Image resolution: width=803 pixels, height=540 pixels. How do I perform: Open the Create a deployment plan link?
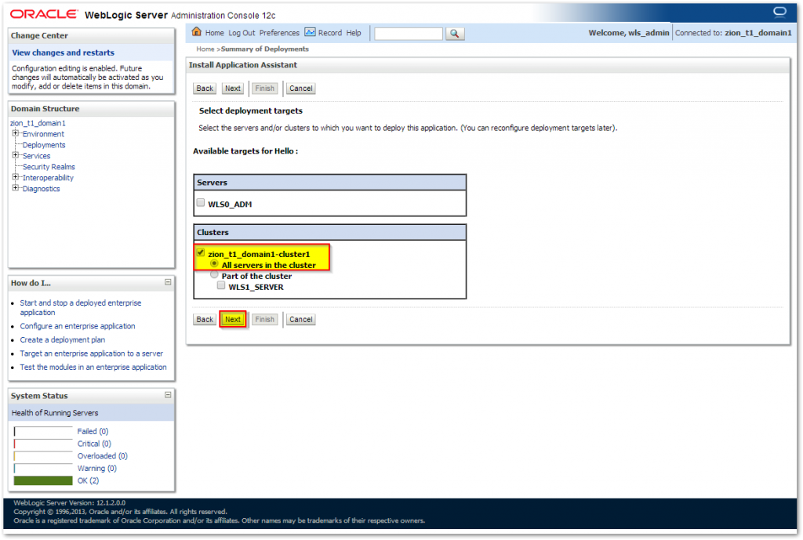tap(62, 340)
